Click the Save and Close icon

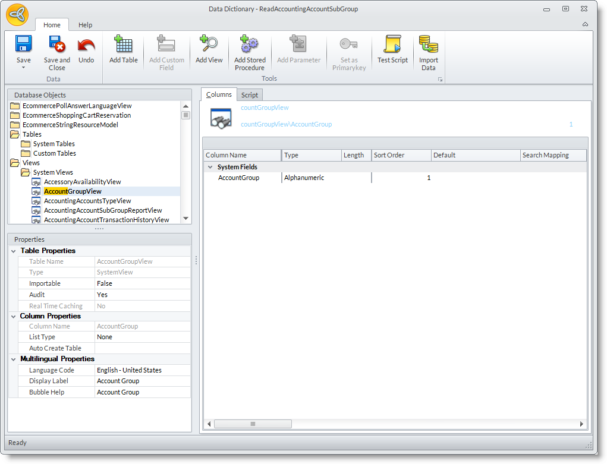coord(56,45)
